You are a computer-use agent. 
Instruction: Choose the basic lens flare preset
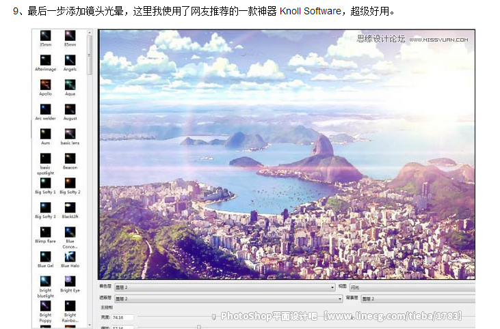[70, 137]
